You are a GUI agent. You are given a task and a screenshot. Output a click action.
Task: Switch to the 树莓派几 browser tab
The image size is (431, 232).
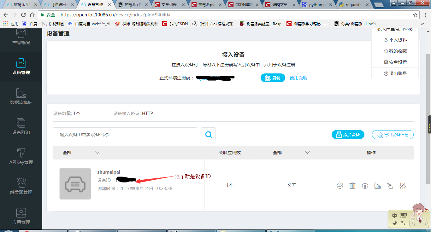click(x=22, y=5)
